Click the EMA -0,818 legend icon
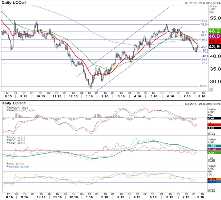 (7, 143)
